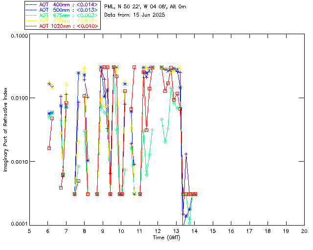Click the 10 tick on the time axis
The height and width of the screenshot is (250, 313).
pyautogui.click(x=121, y=231)
